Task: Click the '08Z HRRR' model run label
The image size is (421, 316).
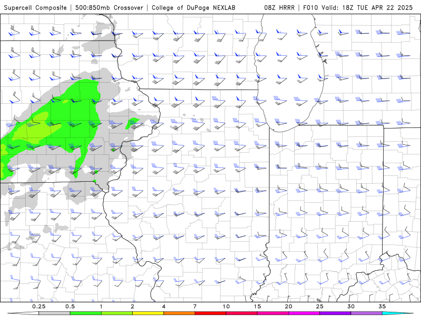Action: coord(279,8)
